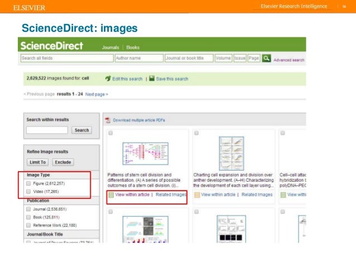Image resolution: width=356 pixels, height=267 pixels.
Task: Open the anther development charts thumbnail
Action: tap(232, 153)
